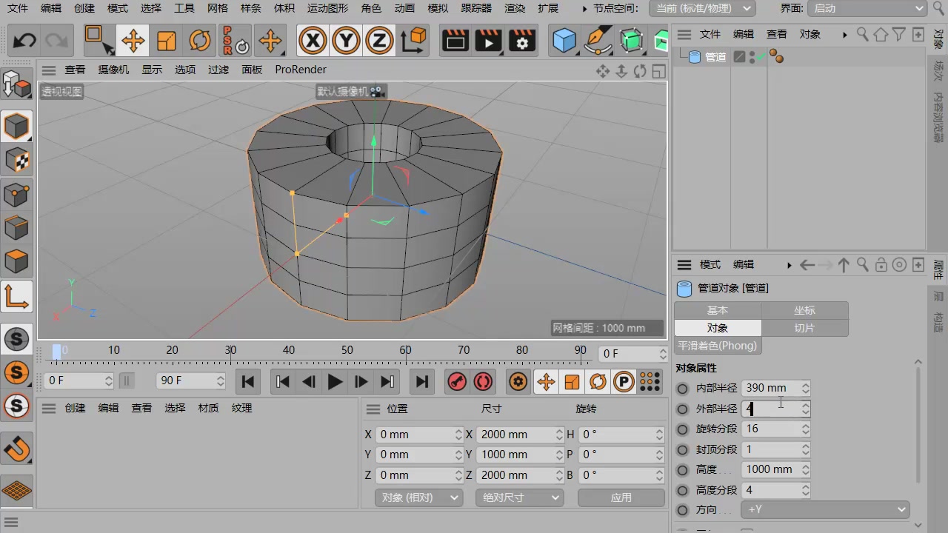Toggle X axis lock
Screen dimensions: 948x533
click(x=313, y=41)
